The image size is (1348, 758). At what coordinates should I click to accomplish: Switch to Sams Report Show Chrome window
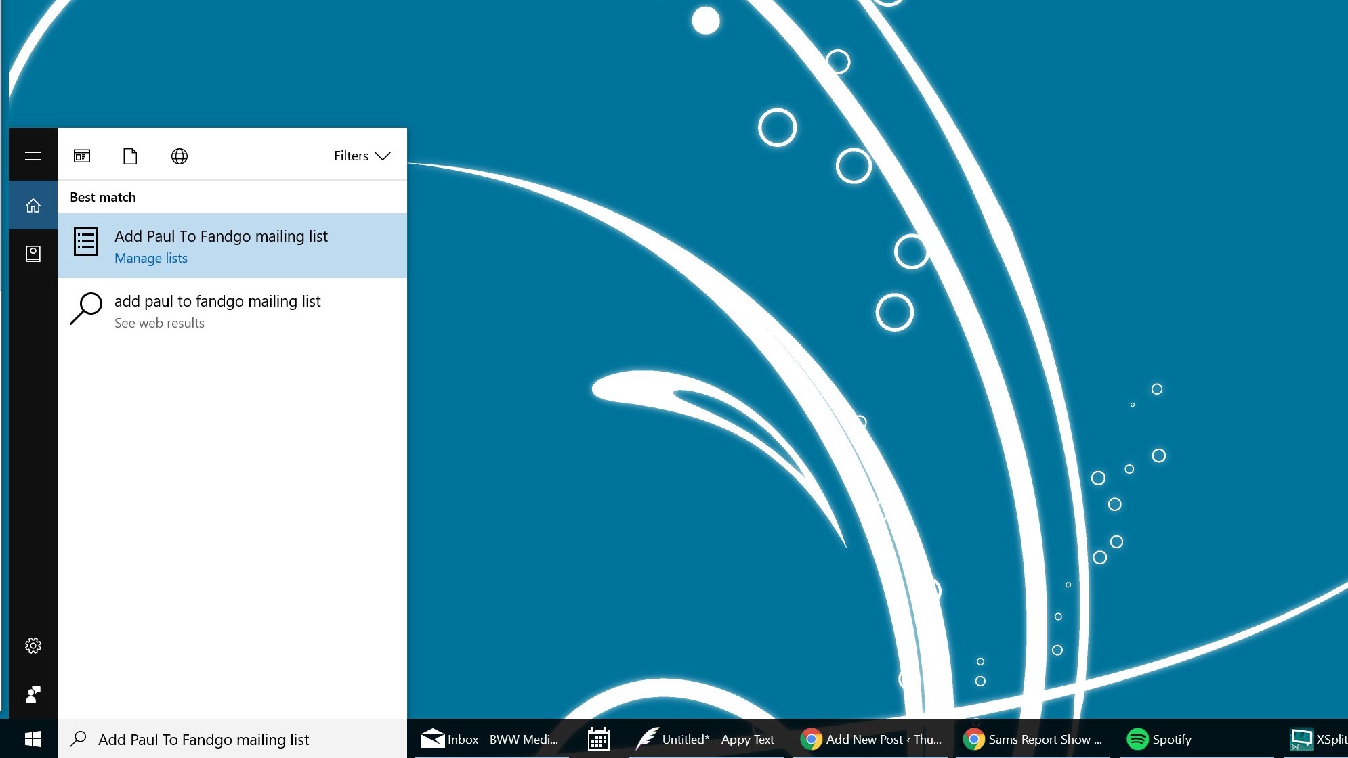pos(1033,739)
